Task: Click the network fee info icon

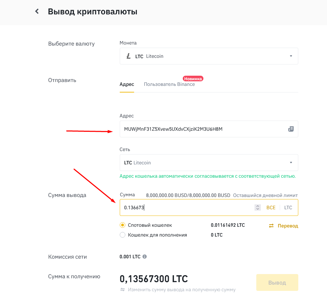Action: pyautogui.click(x=145, y=257)
